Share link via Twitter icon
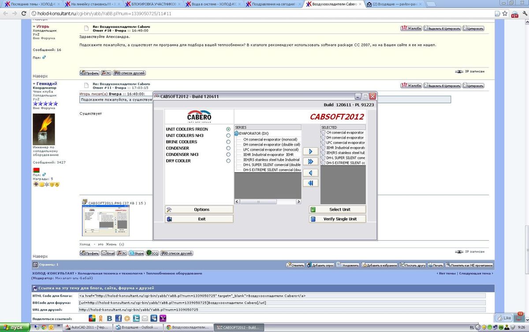Viewport: 529px width, 332px height. coord(137,318)
